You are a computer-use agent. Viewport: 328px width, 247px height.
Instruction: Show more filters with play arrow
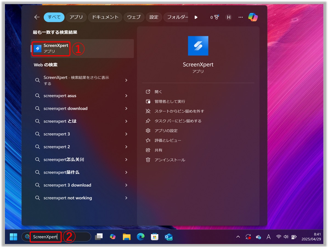pos(196,17)
